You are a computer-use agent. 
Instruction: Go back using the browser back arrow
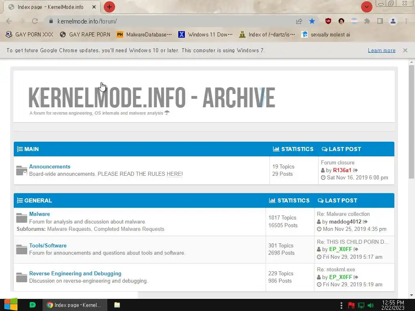click(9, 21)
